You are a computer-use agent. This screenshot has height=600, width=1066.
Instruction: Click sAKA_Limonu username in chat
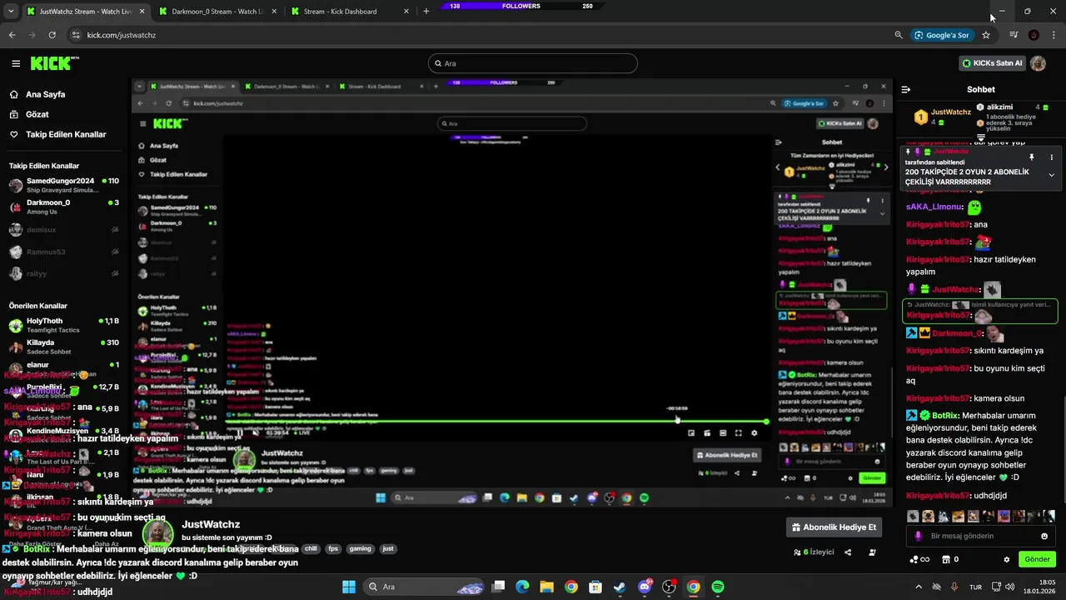pos(934,207)
